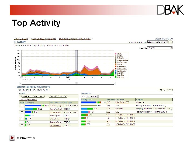Tick the checkbox for the 1.94 SELECT row
The height and width of the screenshot is (145, 194).
[x=22, y=119]
